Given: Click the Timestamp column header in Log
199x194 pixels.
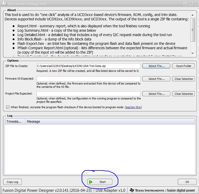Looking at the screenshot, I should [x=15, y=122].
